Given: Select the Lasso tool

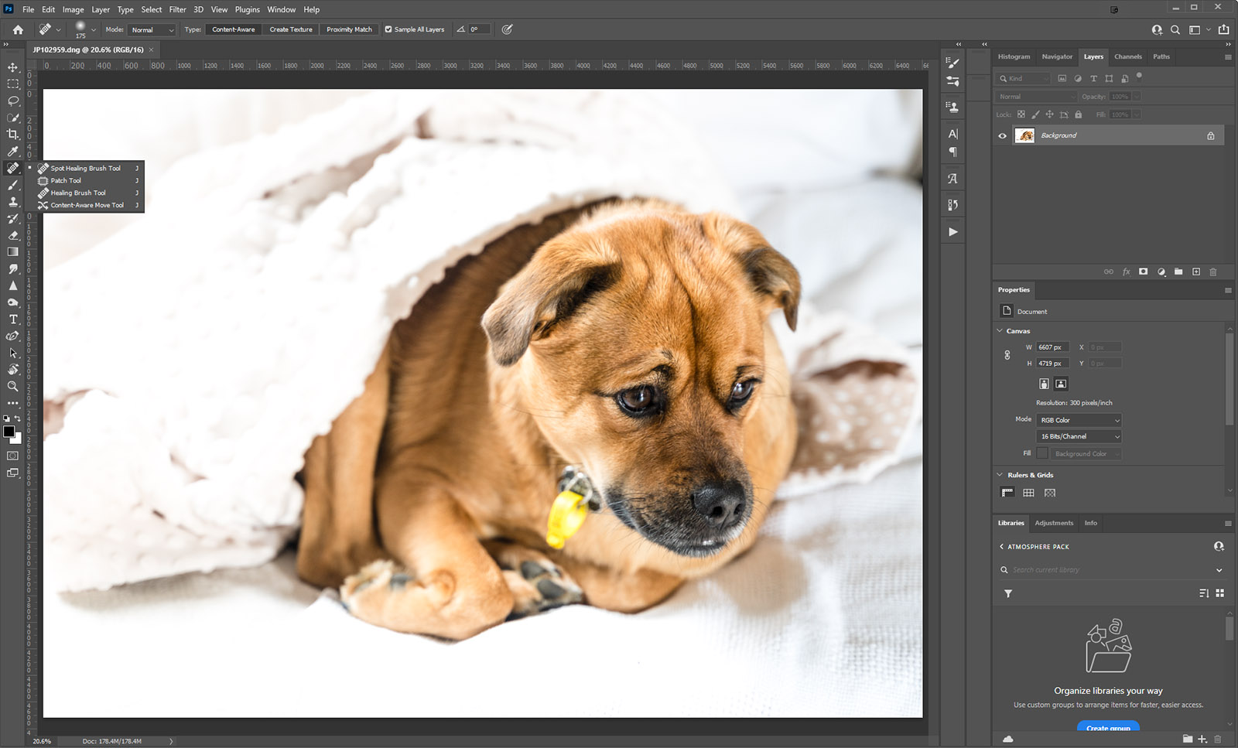Looking at the screenshot, I should 13,101.
